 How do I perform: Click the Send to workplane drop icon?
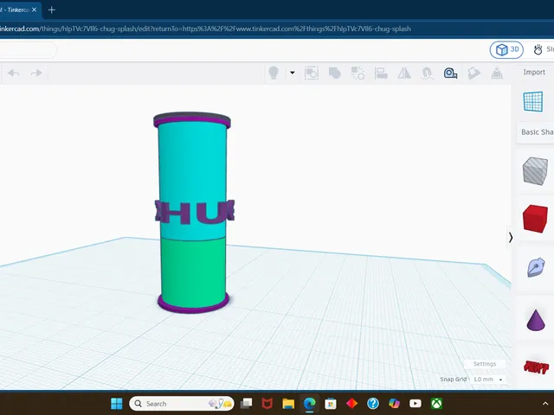coord(497,73)
